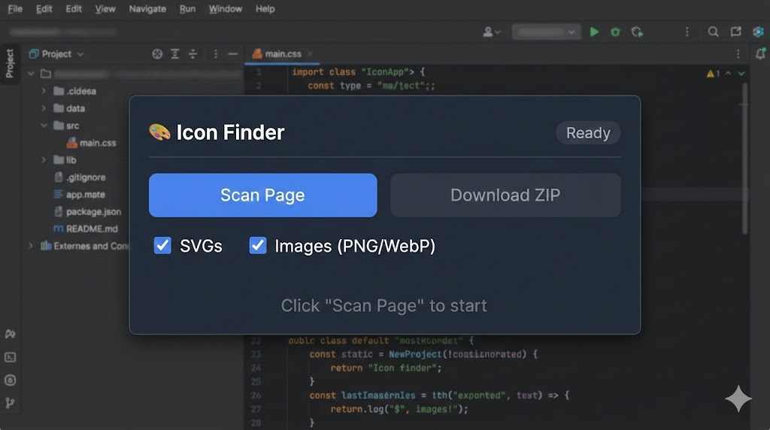Click the green Run button

point(594,32)
